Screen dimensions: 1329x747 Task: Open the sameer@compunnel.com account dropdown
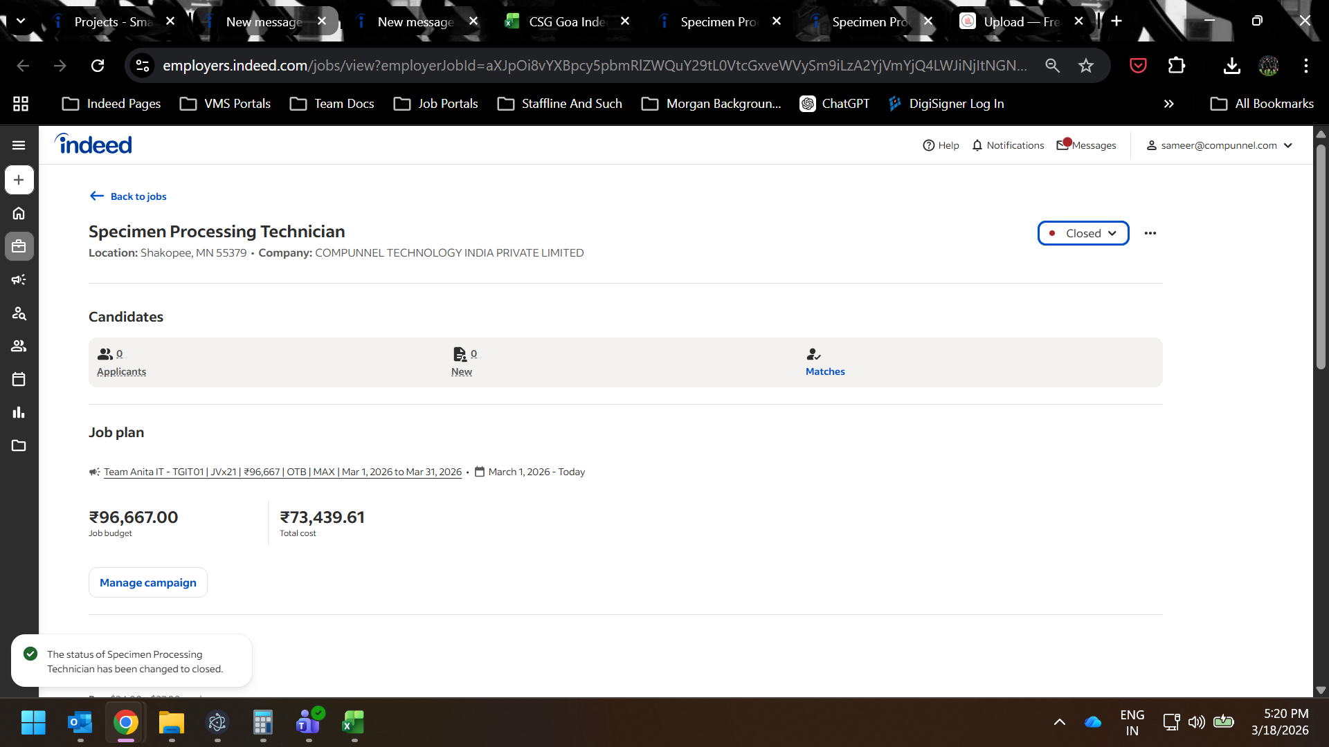(1219, 145)
